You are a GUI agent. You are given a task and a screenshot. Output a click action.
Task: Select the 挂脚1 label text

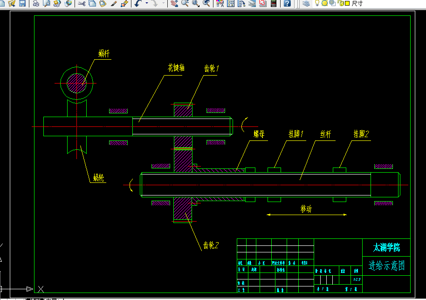tap(296, 133)
